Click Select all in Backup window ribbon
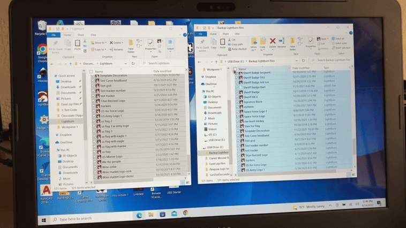 (340, 39)
